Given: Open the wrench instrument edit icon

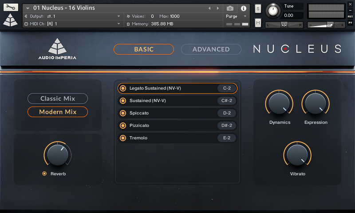Looking at the screenshot, I should [10, 7].
